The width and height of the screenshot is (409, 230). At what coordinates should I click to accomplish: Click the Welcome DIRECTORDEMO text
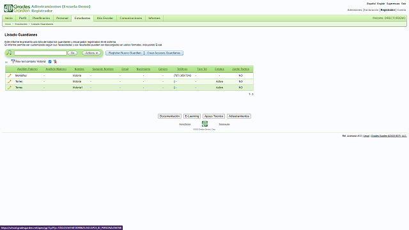tap(389, 18)
